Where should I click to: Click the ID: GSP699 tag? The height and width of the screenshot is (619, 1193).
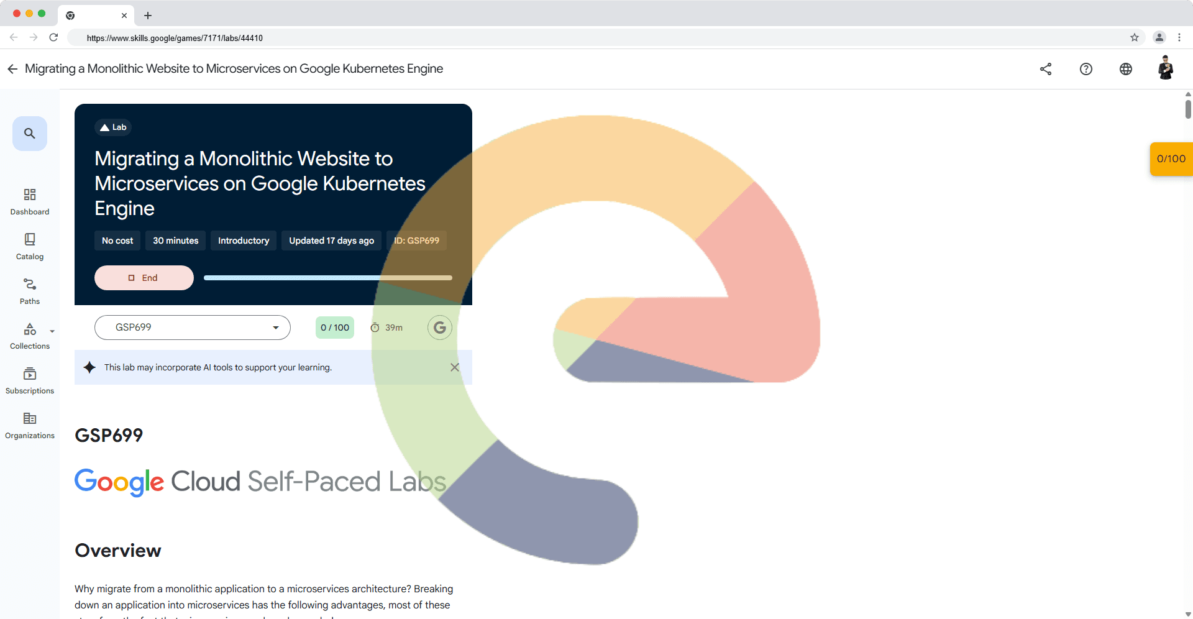click(x=416, y=241)
